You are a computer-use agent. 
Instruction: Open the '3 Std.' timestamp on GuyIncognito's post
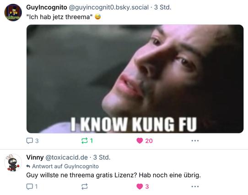pyautogui.click(x=163, y=7)
